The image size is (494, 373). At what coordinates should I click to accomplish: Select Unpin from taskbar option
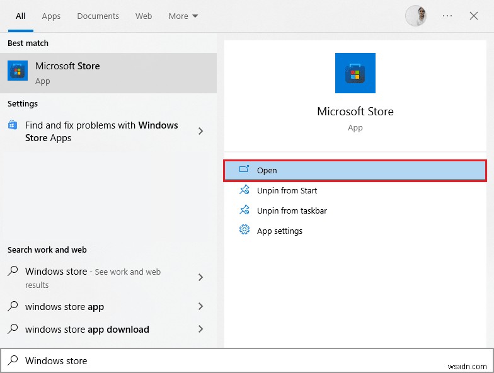pyautogui.click(x=292, y=210)
